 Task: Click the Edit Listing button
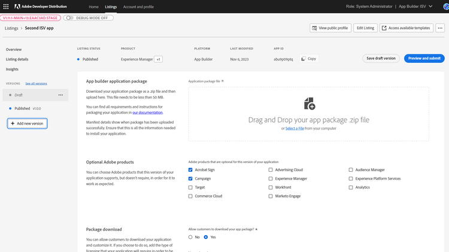(x=365, y=28)
